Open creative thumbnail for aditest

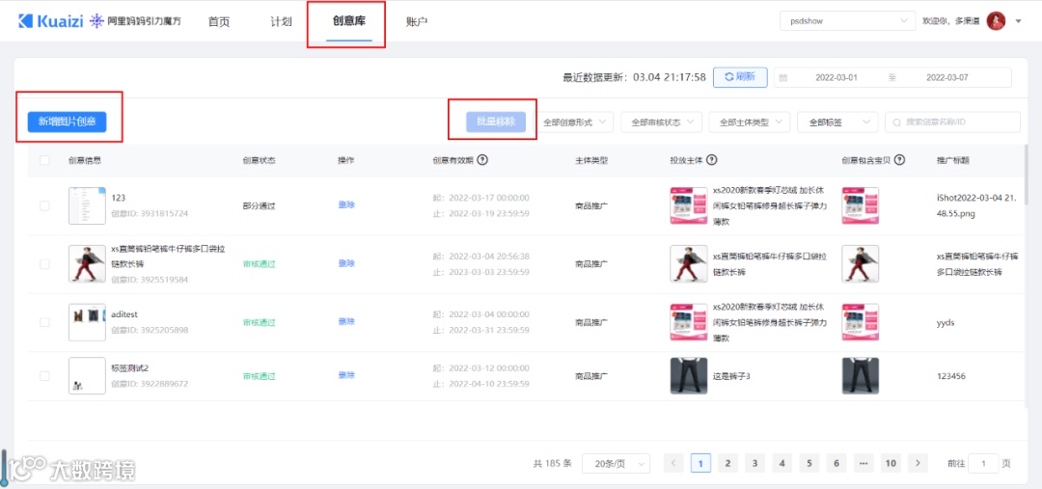point(87,322)
